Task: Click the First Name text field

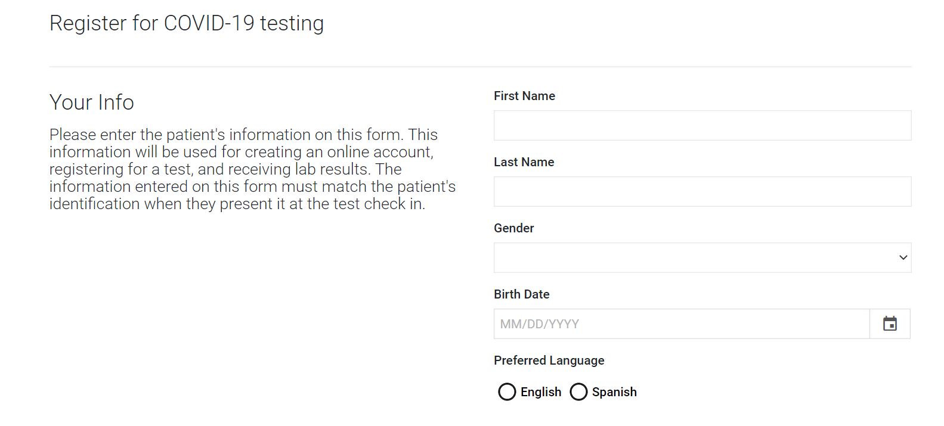Action: click(702, 125)
